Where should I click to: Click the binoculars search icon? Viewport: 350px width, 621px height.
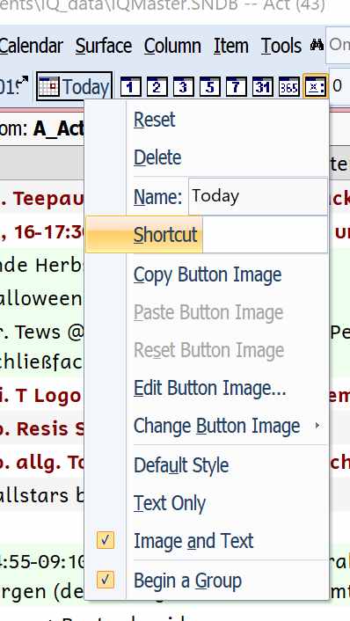click(317, 45)
